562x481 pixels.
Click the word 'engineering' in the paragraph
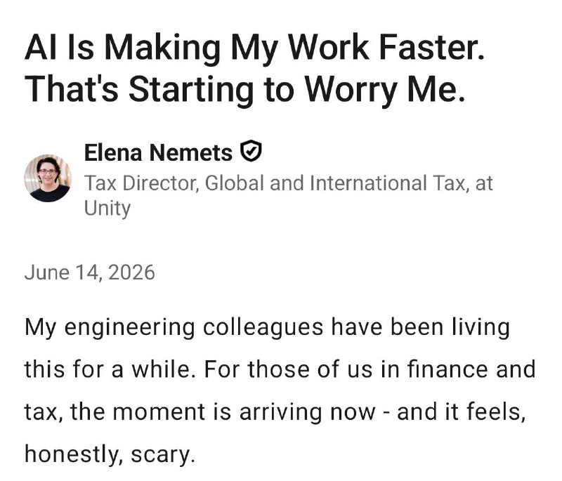pos(129,327)
